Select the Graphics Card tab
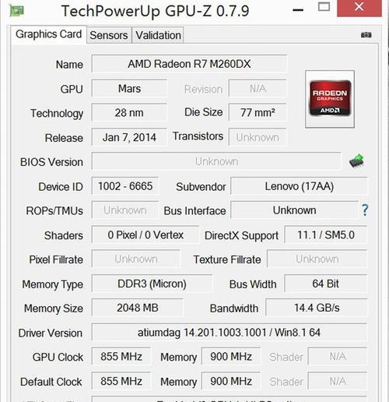 (48, 34)
